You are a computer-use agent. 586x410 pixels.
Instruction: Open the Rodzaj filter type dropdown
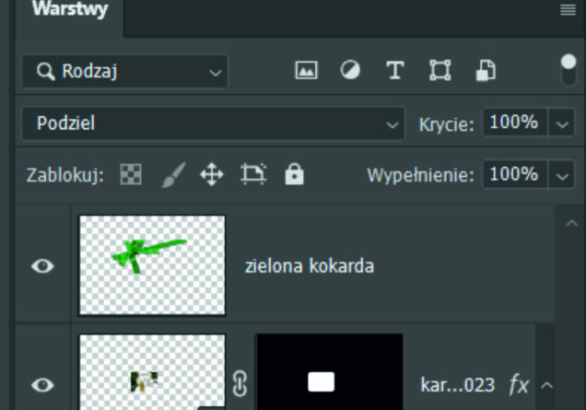click(x=124, y=71)
